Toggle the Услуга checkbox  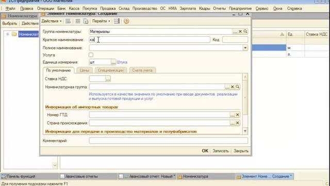pos(91,55)
